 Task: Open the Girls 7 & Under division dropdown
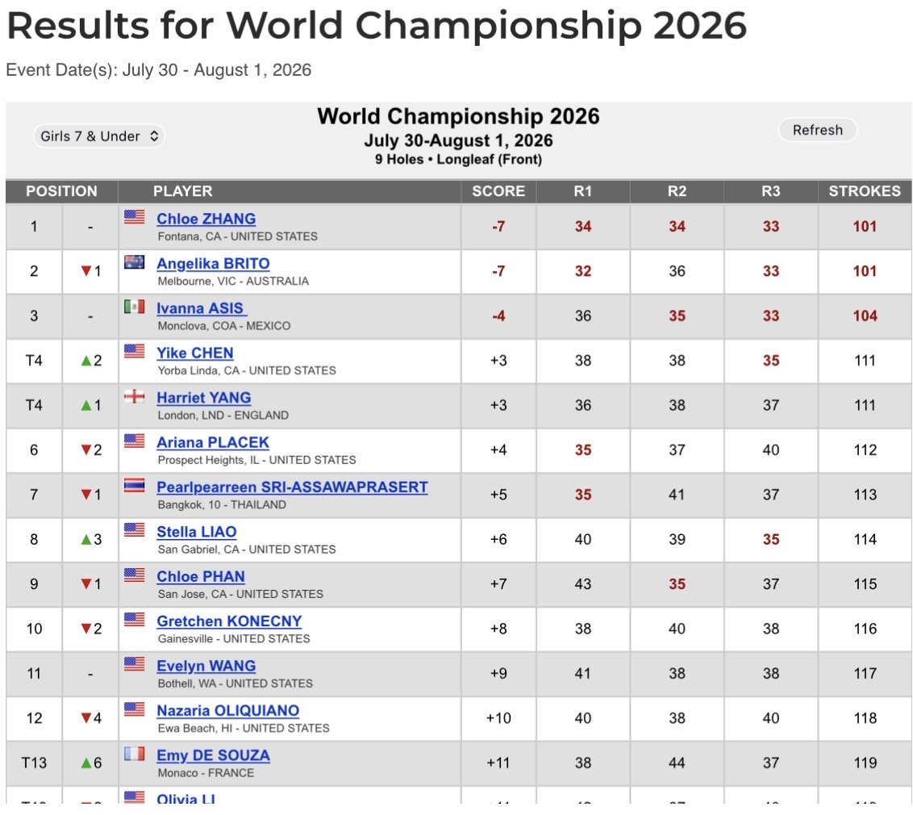click(x=99, y=136)
